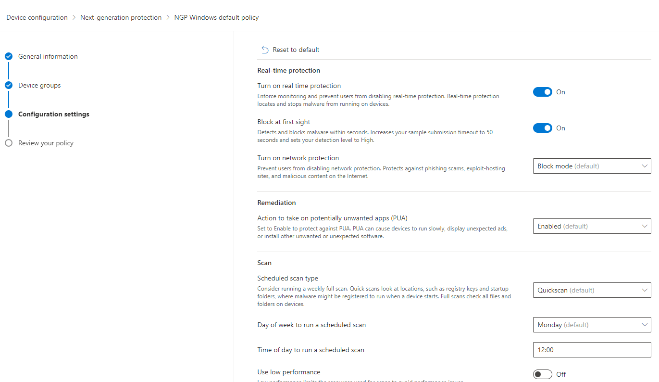This screenshot has height=382, width=659.
Task: Turn off real time protection toggle
Action: pos(543,92)
